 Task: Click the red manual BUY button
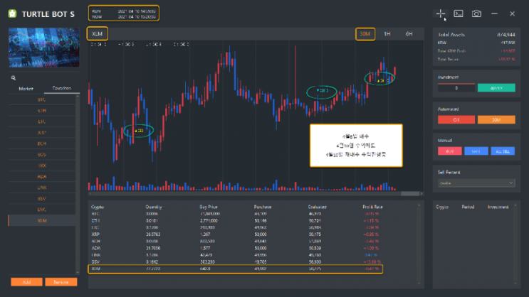point(450,151)
